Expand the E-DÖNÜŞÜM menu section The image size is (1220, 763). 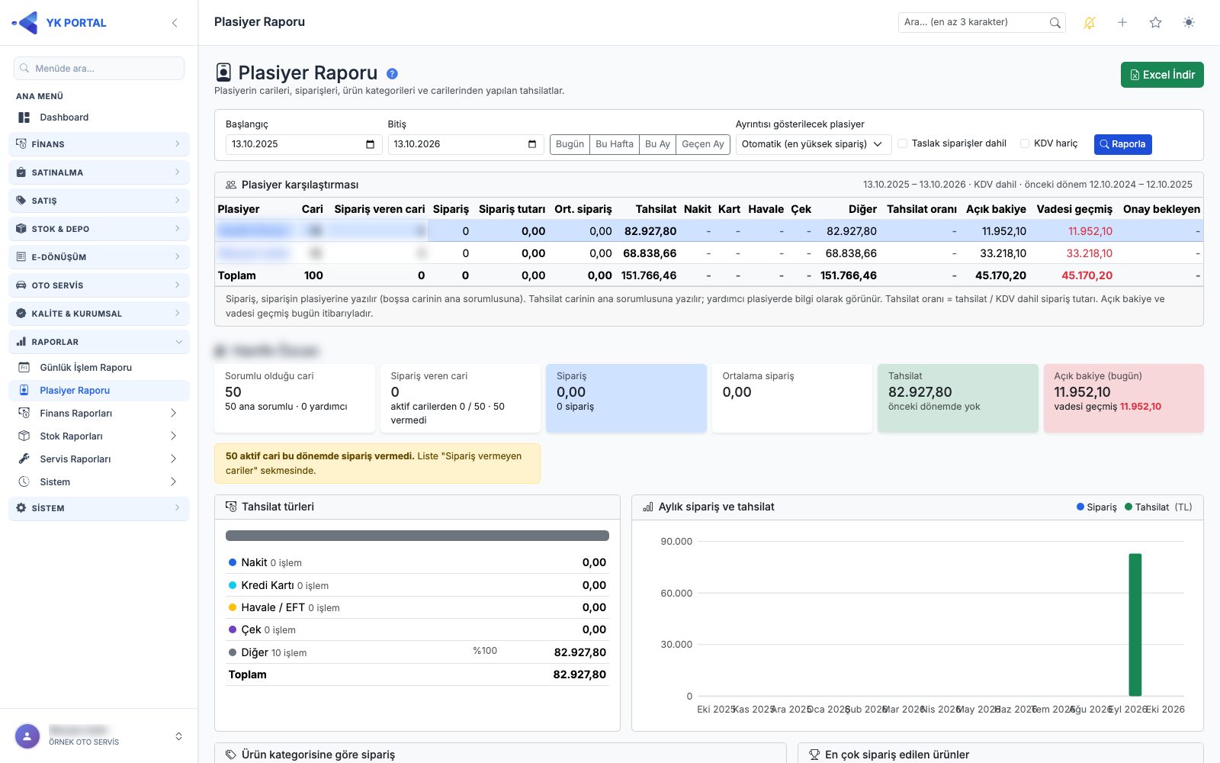point(99,257)
